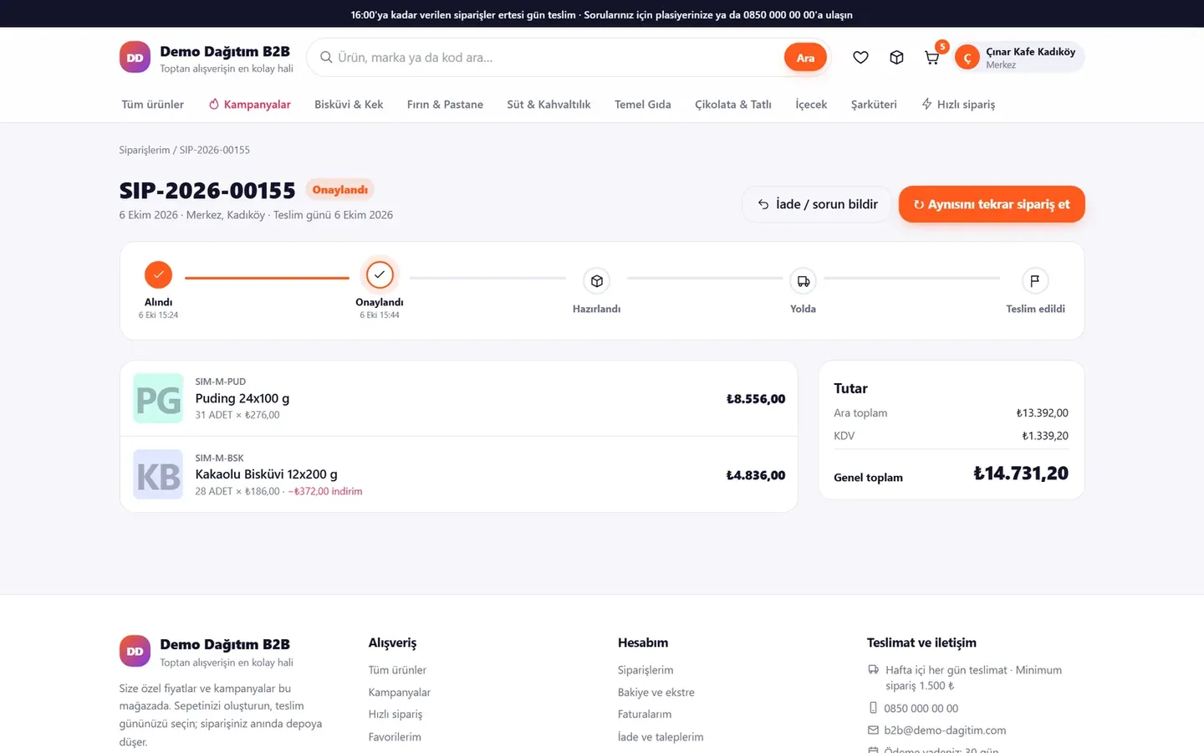Open Bisküvi & Kek category

(349, 105)
